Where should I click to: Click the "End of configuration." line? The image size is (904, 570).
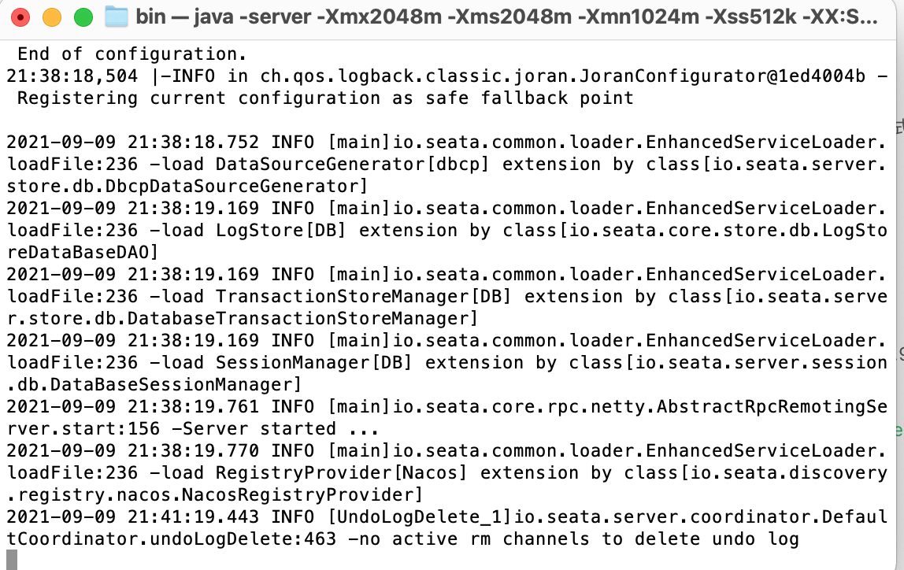(x=132, y=54)
